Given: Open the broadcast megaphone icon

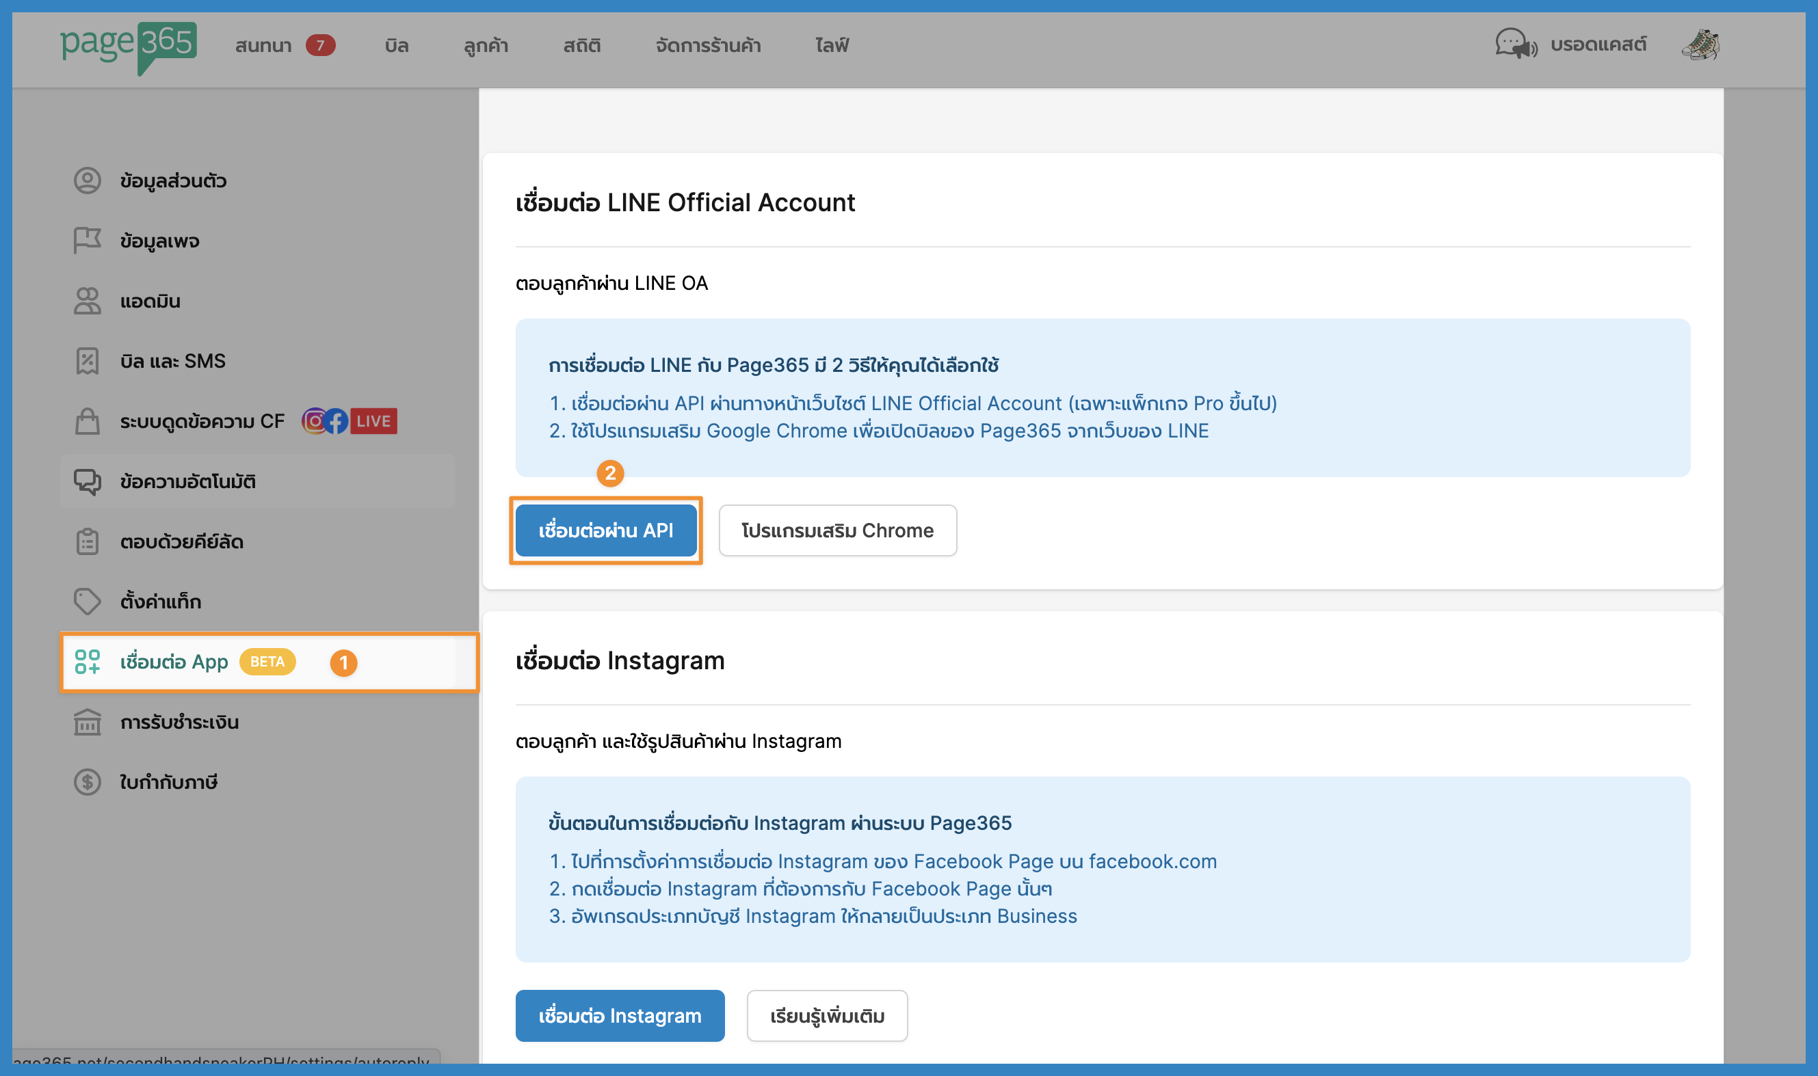Looking at the screenshot, I should pyautogui.click(x=1516, y=44).
